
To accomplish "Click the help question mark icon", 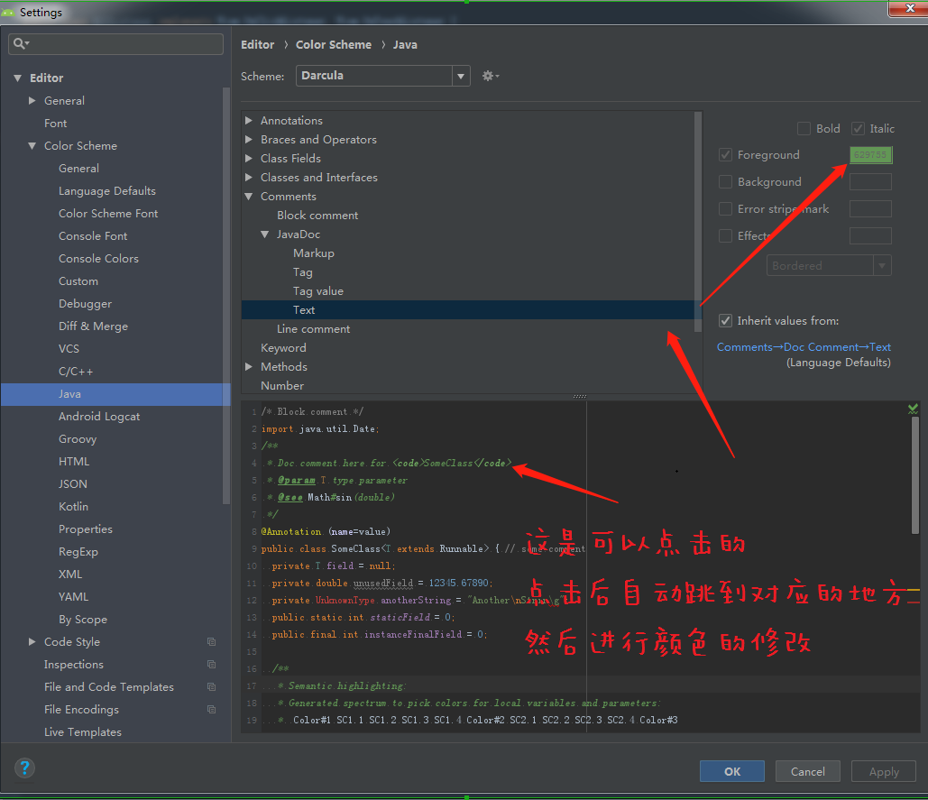I will (x=26, y=768).
